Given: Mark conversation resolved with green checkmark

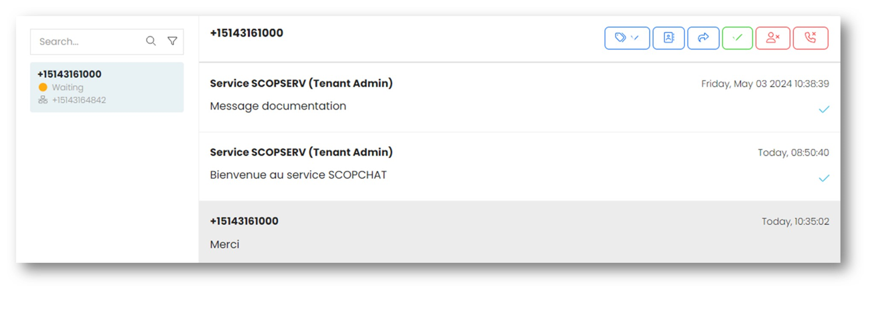Looking at the screenshot, I should coord(737,38).
